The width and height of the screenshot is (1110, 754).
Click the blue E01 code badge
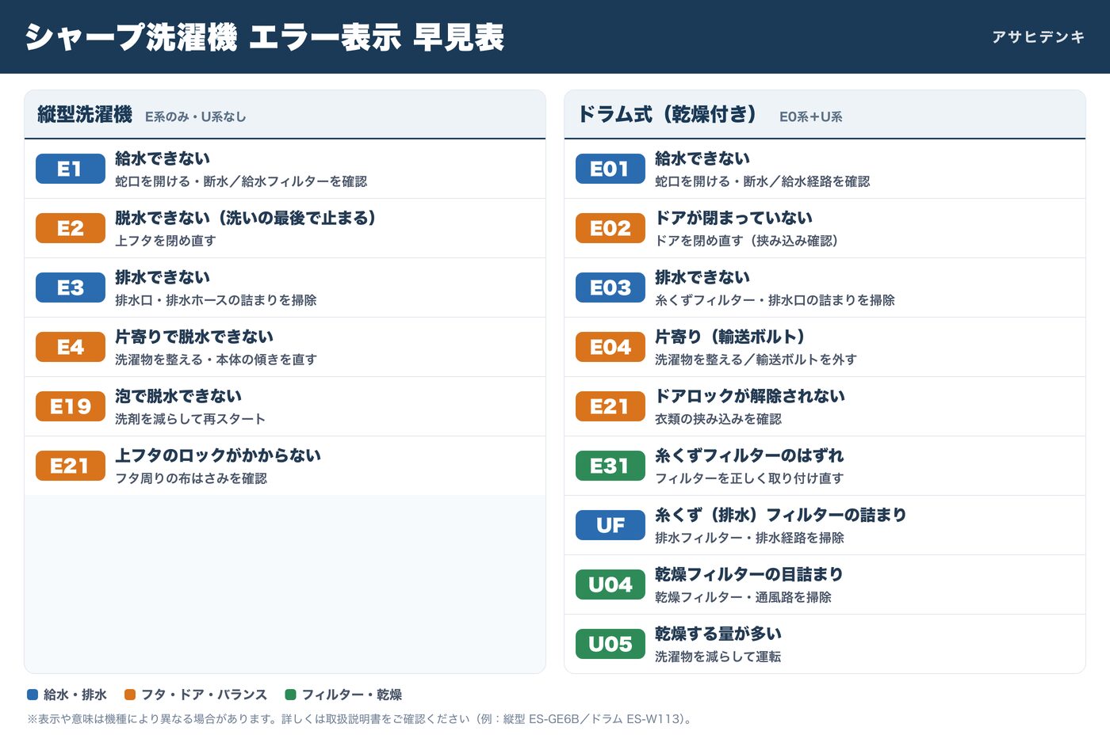610,169
